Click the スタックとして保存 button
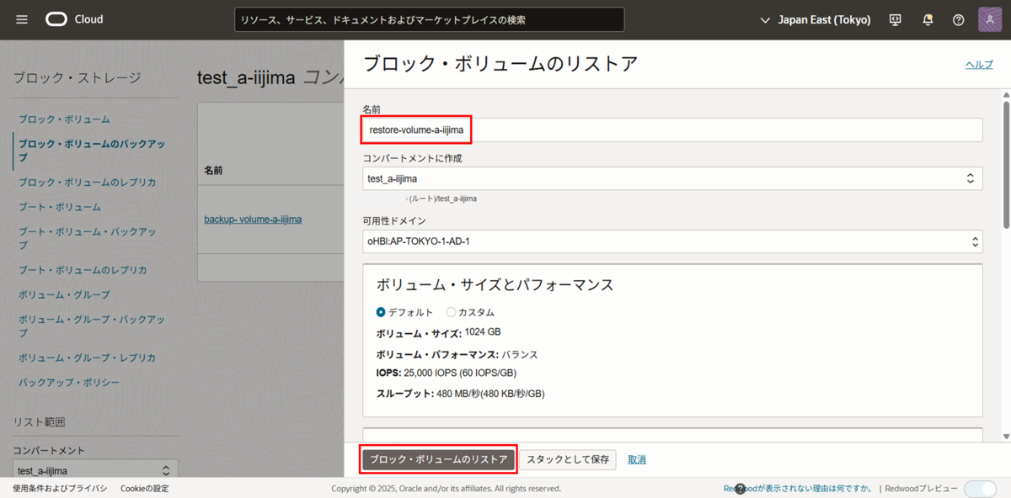 click(x=567, y=459)
